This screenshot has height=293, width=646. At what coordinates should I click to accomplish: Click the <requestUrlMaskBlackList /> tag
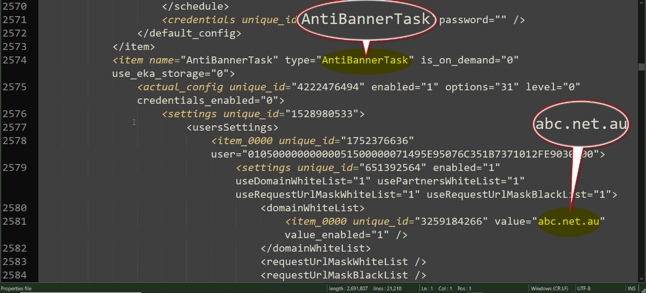tap(343, 275)
